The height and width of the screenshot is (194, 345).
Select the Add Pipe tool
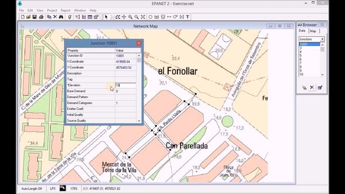[169, 17]
